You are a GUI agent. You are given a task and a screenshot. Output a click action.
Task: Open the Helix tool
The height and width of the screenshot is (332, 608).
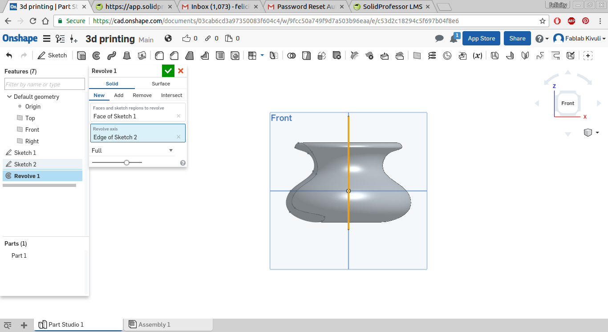tap(432, 56)
